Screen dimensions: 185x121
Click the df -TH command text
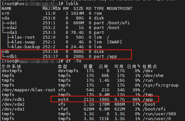coord(73,61)
